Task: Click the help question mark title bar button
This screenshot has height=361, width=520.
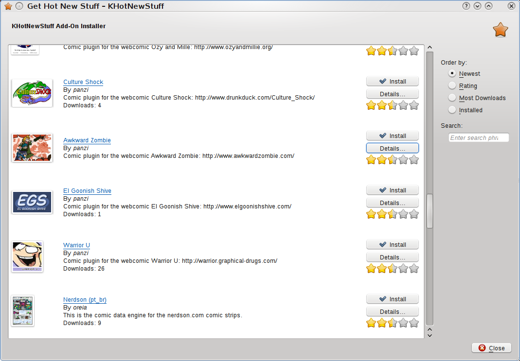Action: click(x=466, y=6)
